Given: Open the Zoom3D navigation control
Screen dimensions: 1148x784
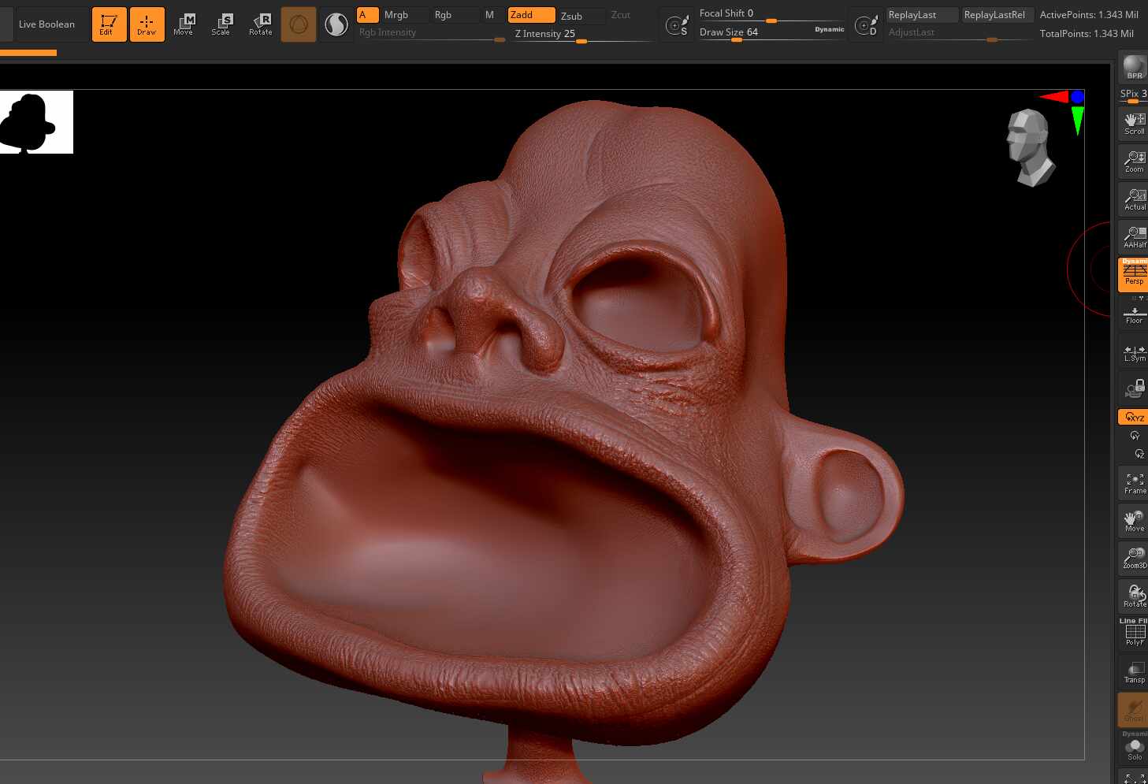Looking at the screenshot, I should point(1134,559).
